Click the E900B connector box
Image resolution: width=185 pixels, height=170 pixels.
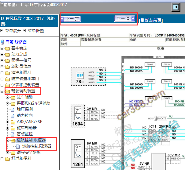pos(150,64)
